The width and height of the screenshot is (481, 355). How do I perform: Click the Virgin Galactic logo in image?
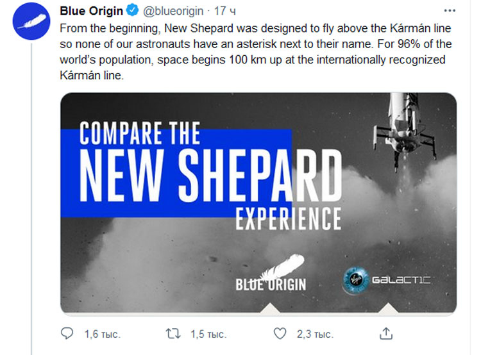[x=386, y=279]
